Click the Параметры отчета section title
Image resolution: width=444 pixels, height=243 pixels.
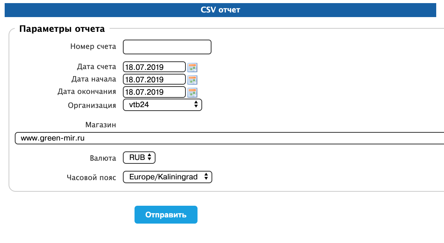coord(62,29)
